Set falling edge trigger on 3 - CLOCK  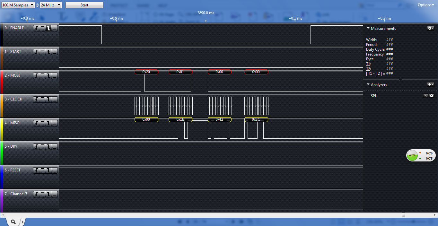click(48, 99)
